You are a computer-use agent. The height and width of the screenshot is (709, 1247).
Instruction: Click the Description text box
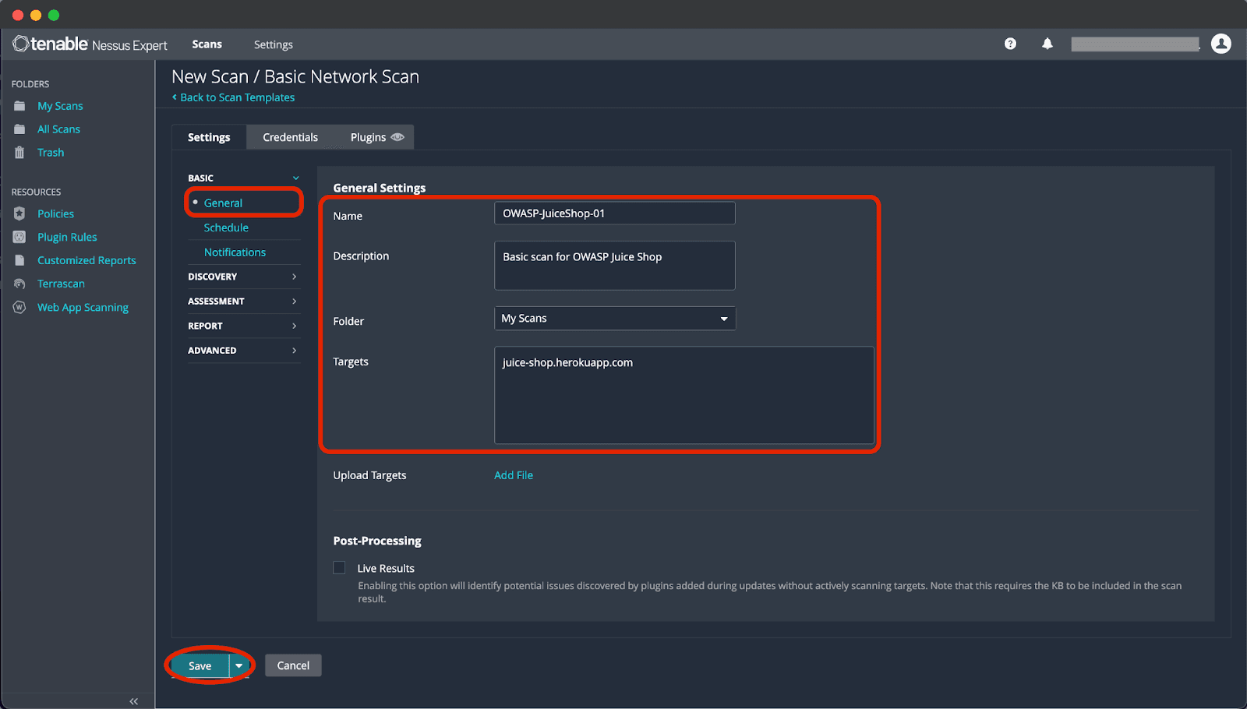(615, 266)
